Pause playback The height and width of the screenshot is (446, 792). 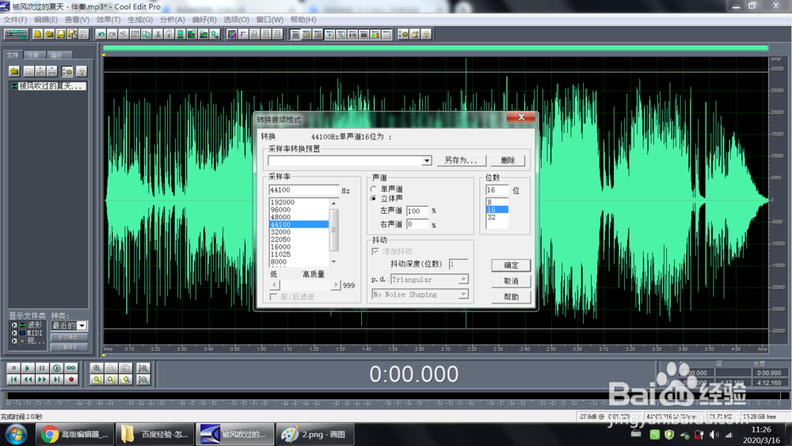(x=42, y=368)
